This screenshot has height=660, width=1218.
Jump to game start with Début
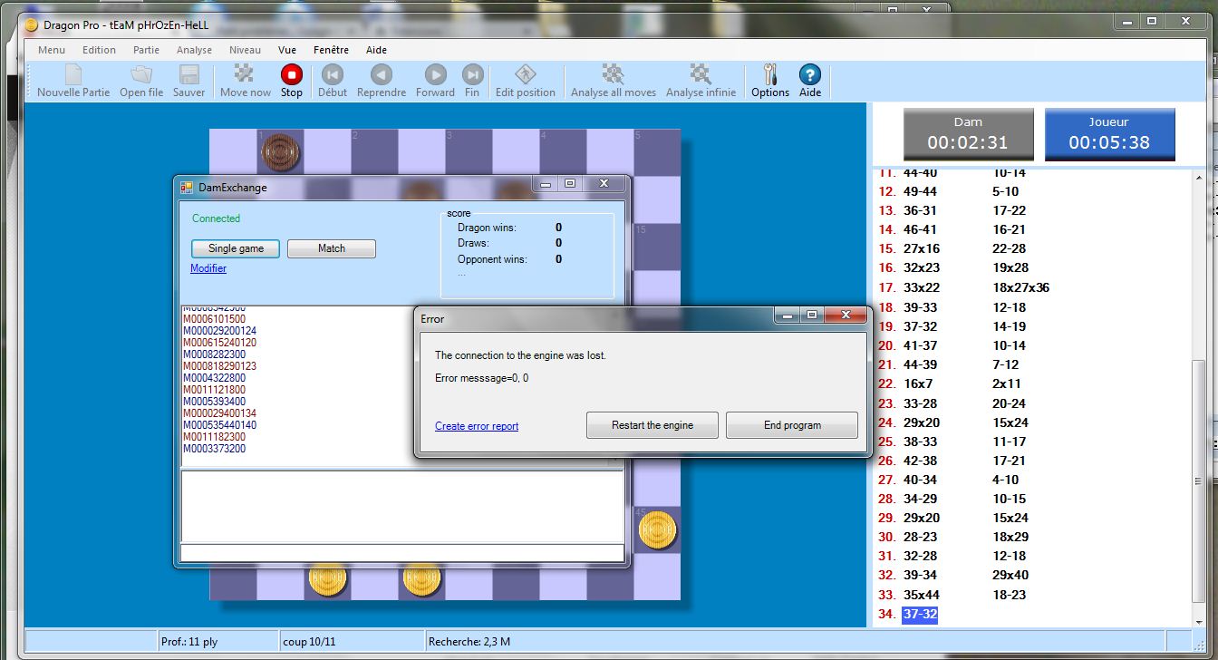[333, 75]
